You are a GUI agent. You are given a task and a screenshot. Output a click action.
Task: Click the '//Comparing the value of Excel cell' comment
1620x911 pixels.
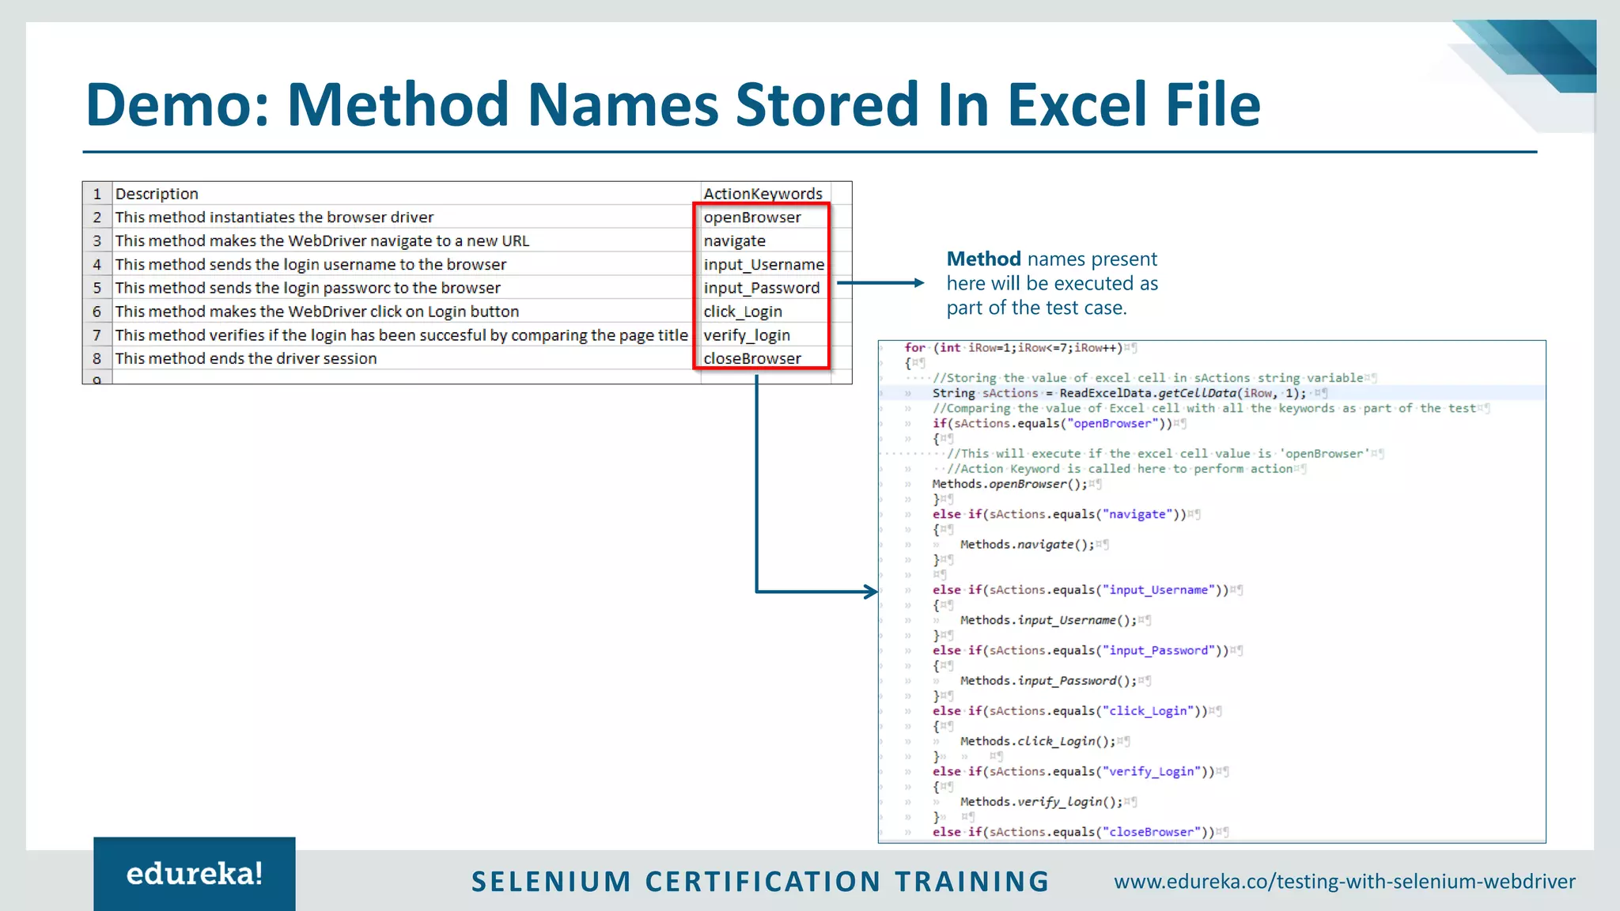pos(1204,408)
